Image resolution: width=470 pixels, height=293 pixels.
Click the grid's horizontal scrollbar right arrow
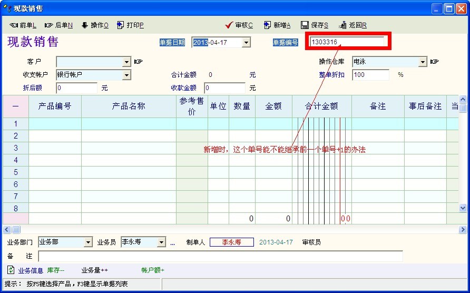463,230
